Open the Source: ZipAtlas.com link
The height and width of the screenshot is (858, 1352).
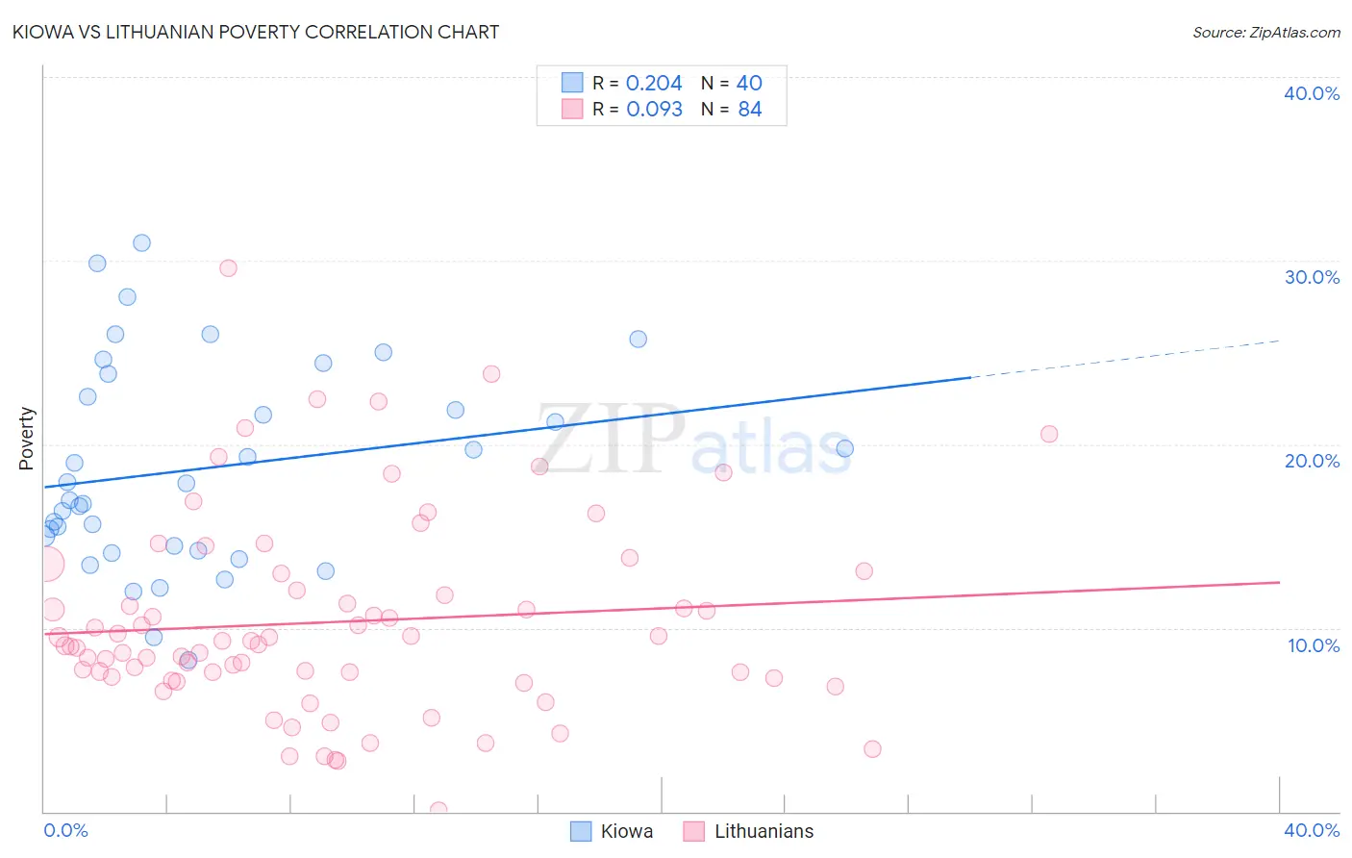pos(1266,32)
